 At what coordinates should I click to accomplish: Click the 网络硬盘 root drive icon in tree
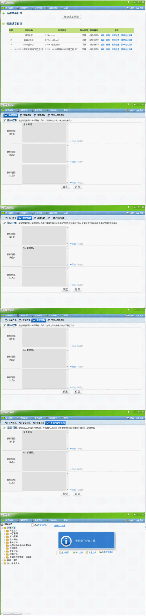click(2, 524)
